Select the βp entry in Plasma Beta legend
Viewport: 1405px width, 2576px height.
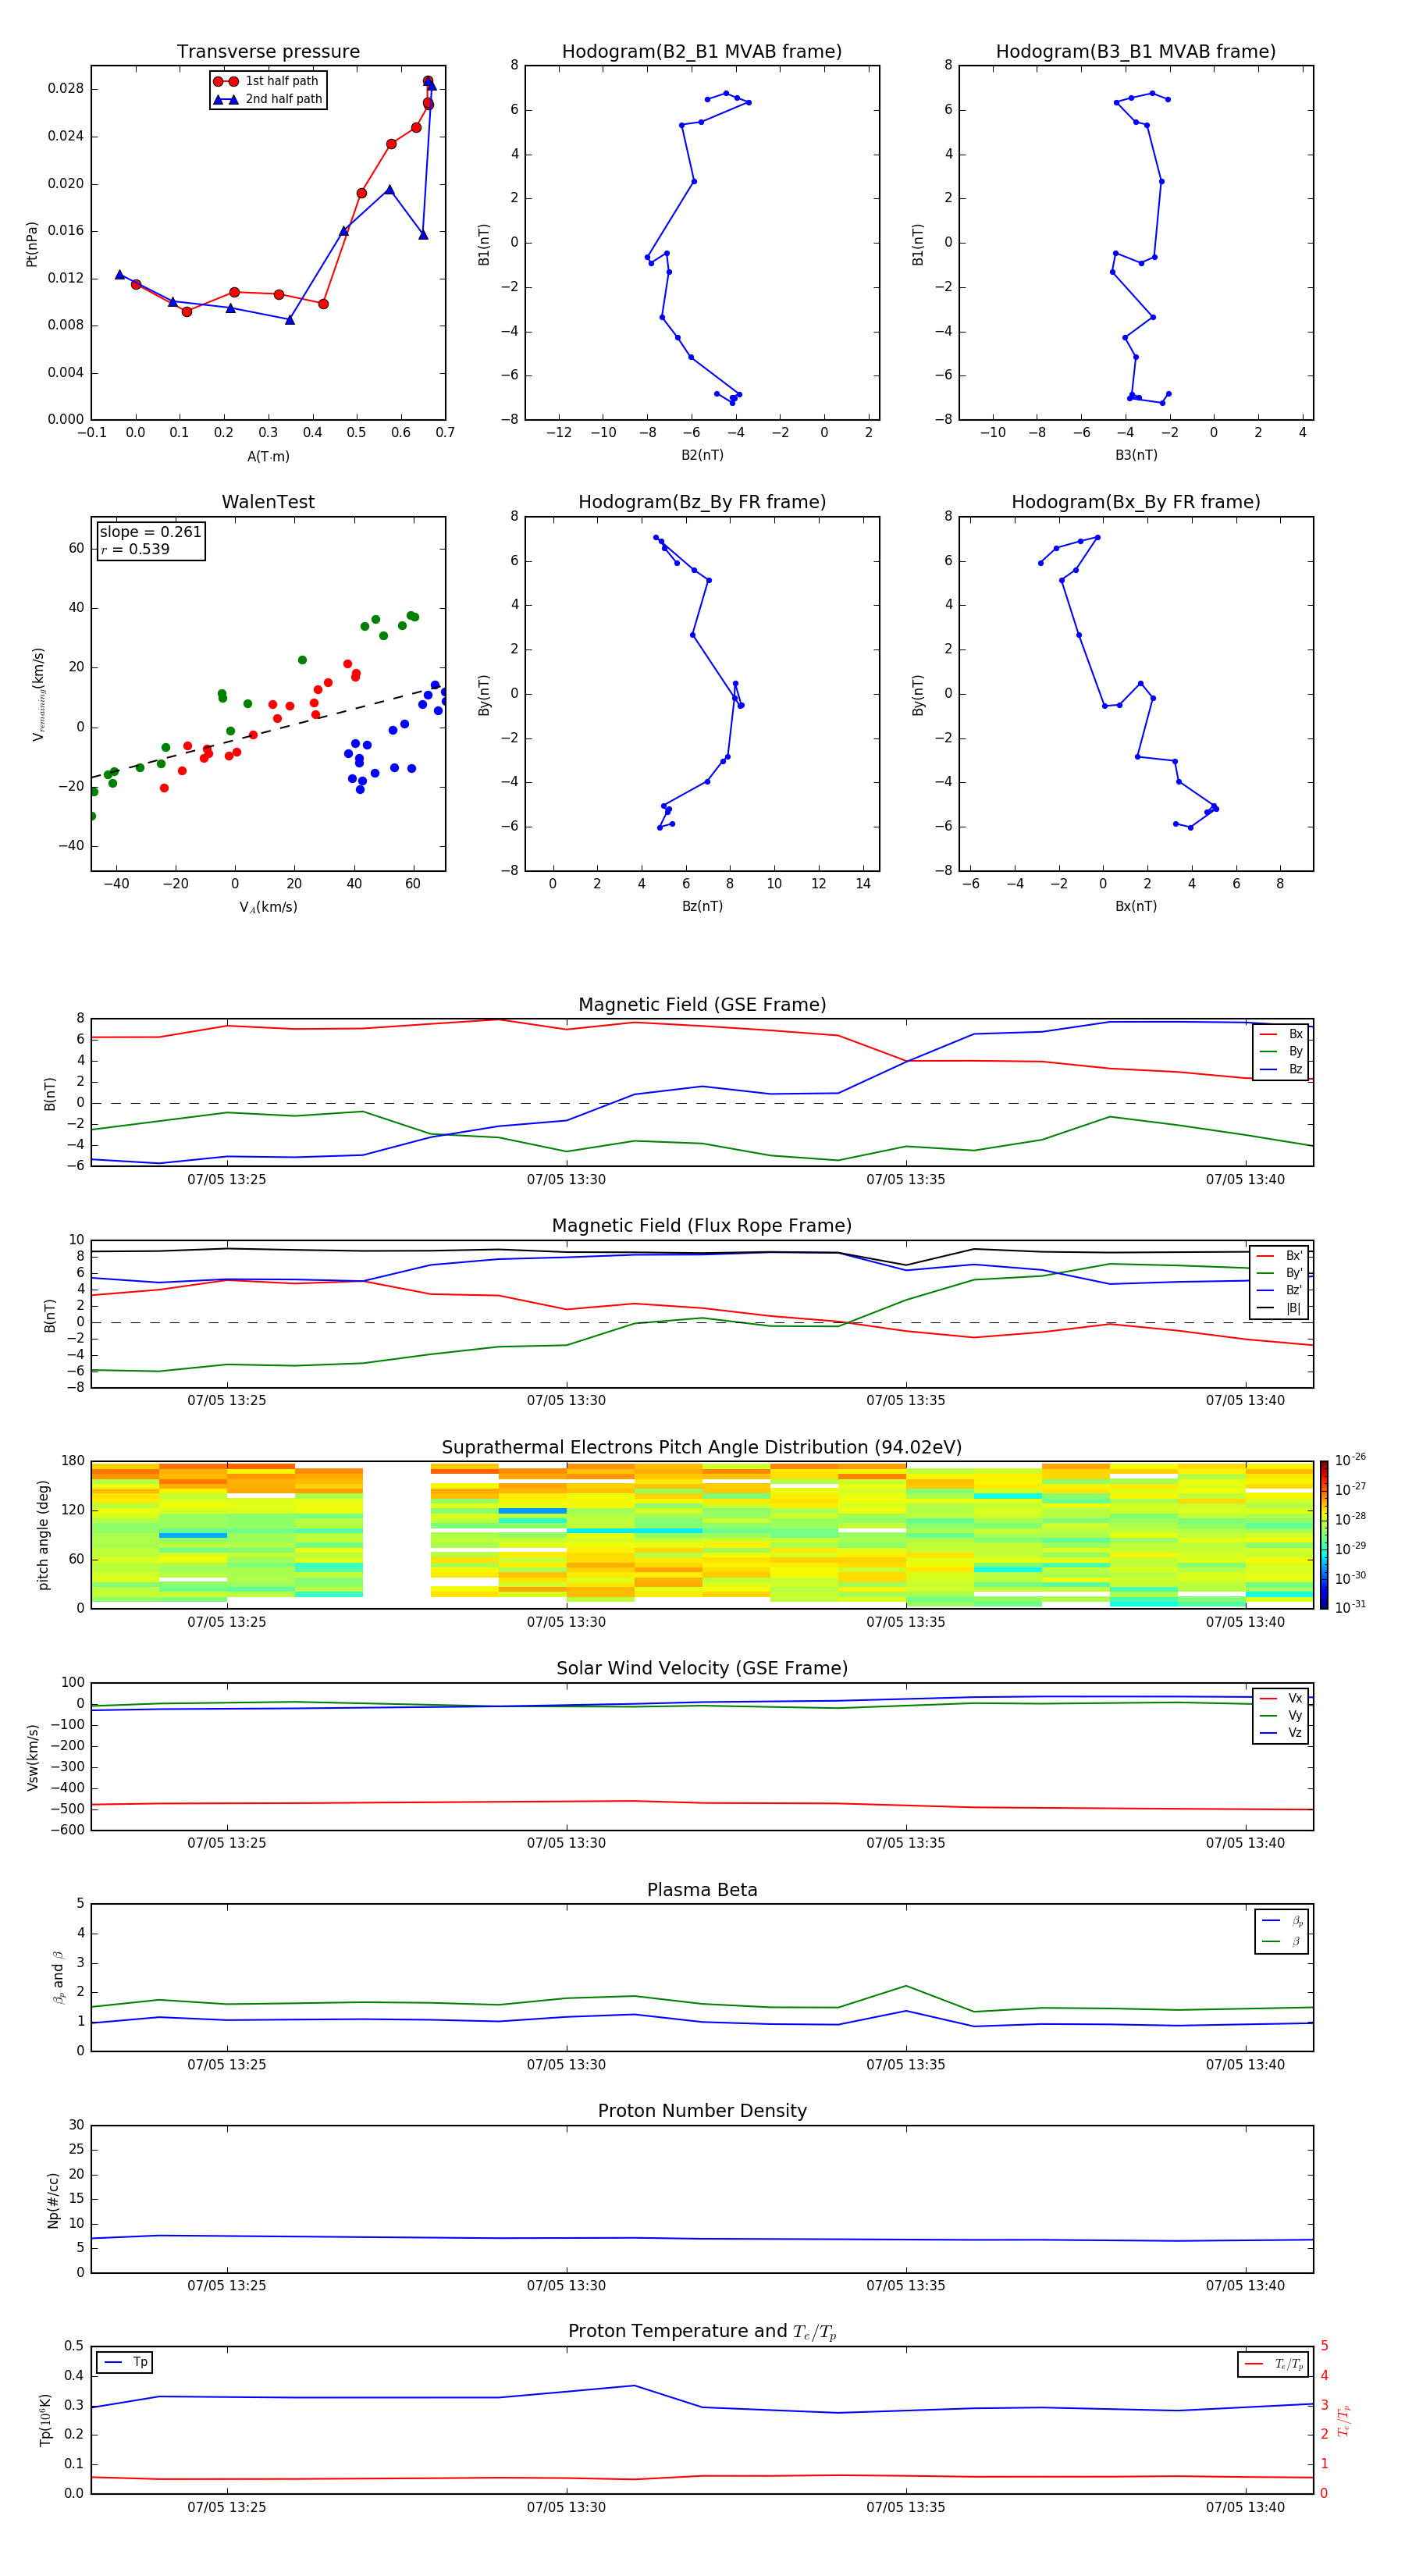click(x=1282, y=1921)
